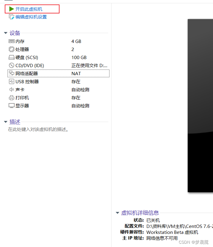213x247 pixels.
Task: Click the network adapter icon
Action: point(12,73)
